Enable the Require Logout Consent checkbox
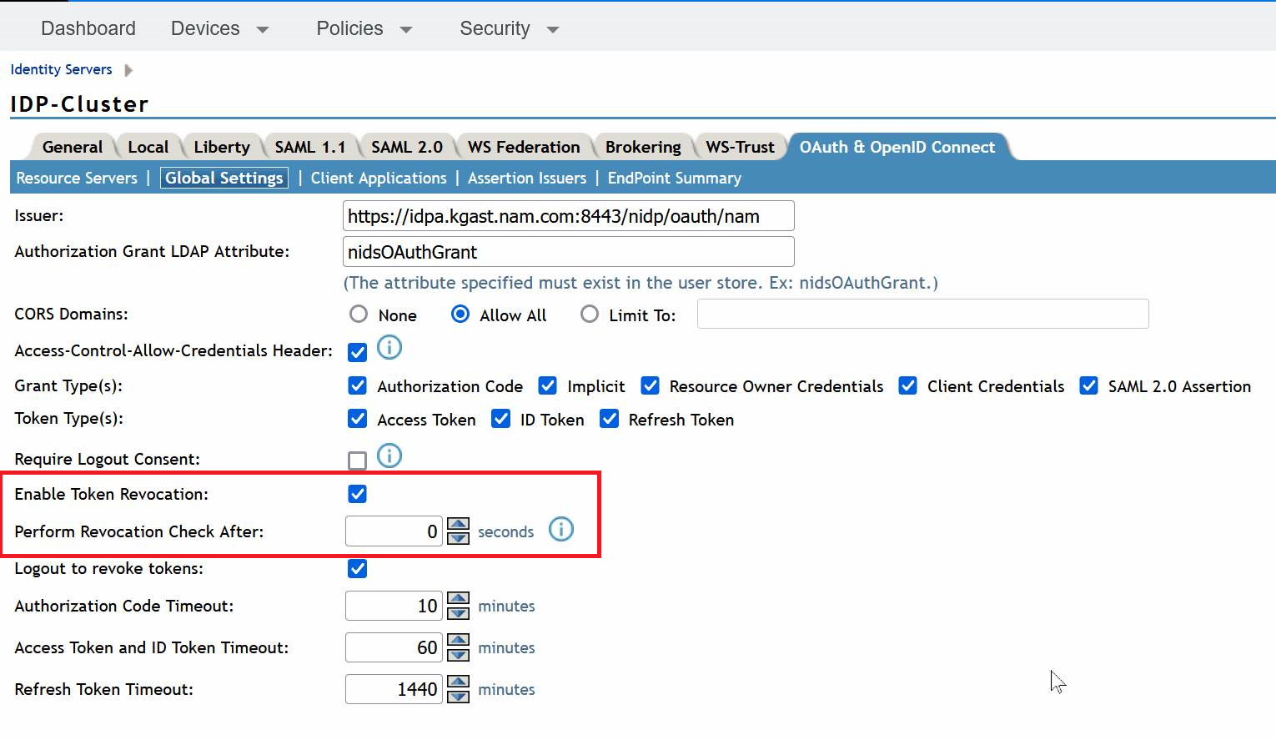Screen dimensions: 1276x740 click(357, 460)
